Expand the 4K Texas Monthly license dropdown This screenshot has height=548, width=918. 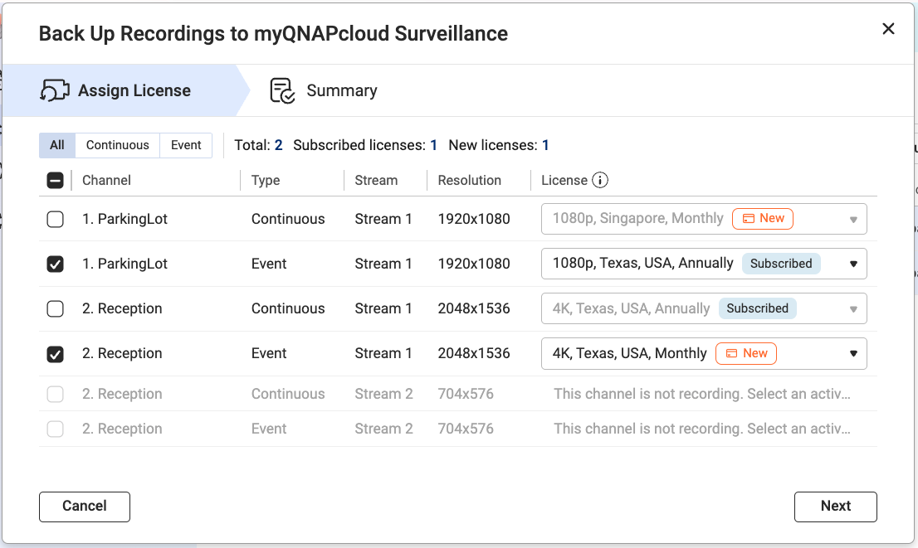click(x=704, y=353)
